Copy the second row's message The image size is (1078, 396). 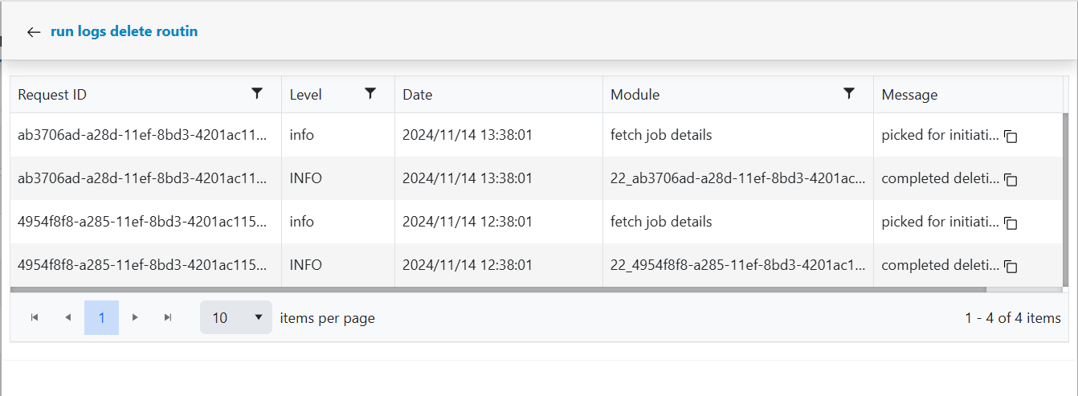(1011, 180)
